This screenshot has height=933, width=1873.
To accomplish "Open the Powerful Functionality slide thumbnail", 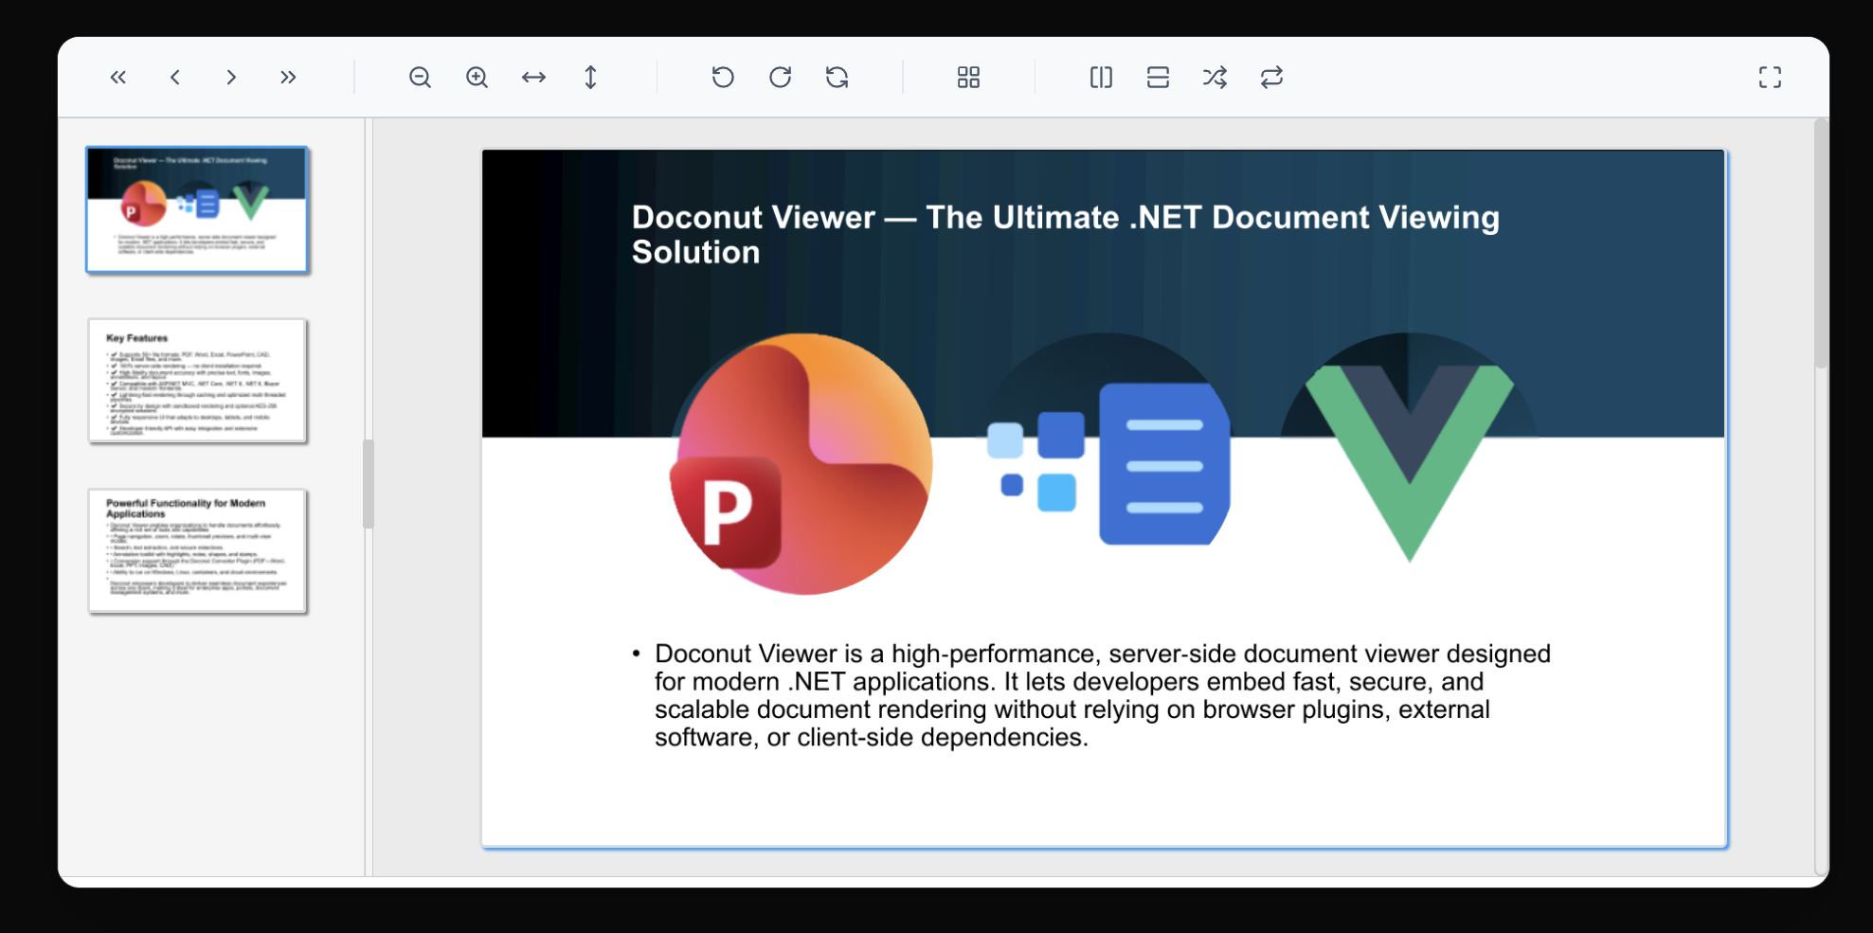I will coord(197,551).
